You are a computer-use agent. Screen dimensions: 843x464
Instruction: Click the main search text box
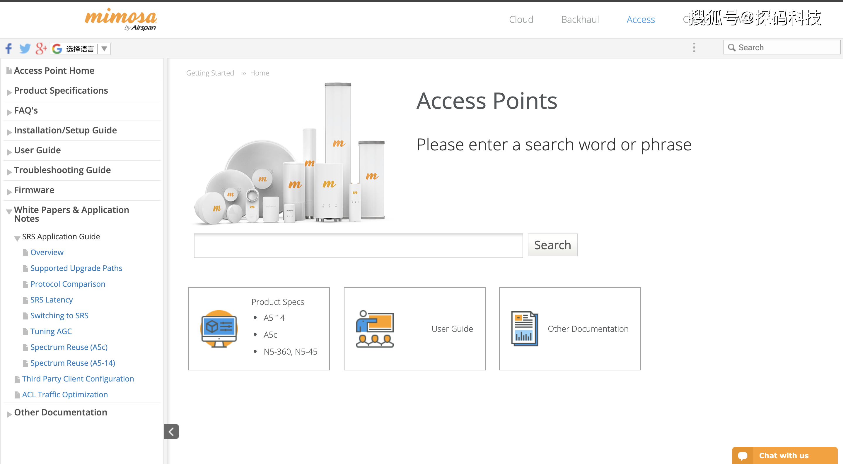pyautogui.click(x=358, y=246)
